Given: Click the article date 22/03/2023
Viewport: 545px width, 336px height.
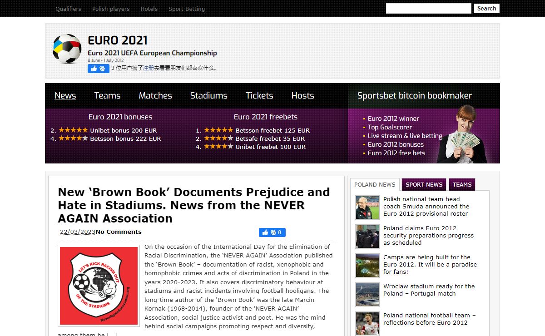Looking at the screenshot, I should 78,232.
